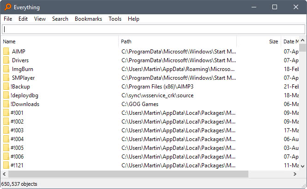The height and width of the screenshot is (189, 307).
Task: Click path C:\sync\wsservice_crk\source
Action: (157, 95)
